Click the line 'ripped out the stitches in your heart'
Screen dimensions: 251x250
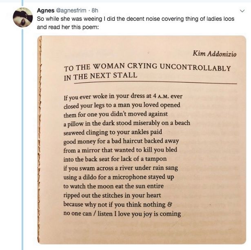click(x=112, y=195)
